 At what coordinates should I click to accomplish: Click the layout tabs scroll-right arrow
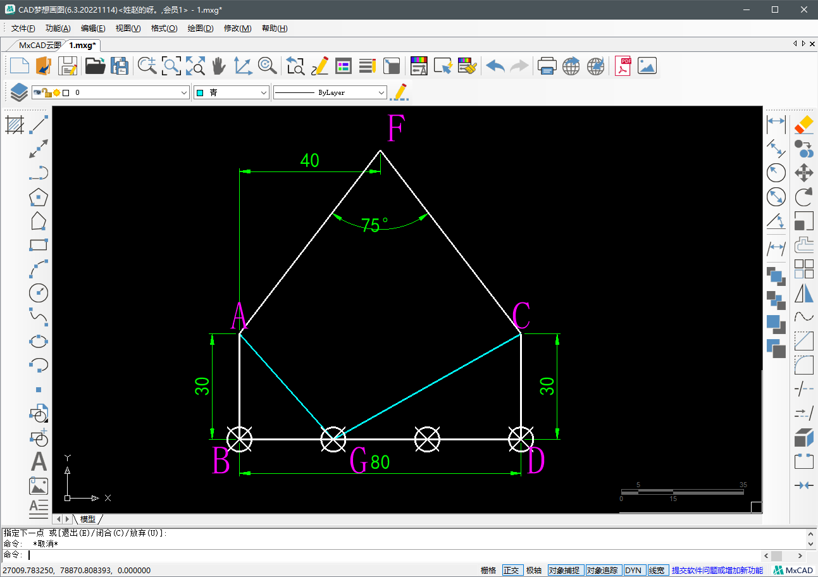(67, 519)
